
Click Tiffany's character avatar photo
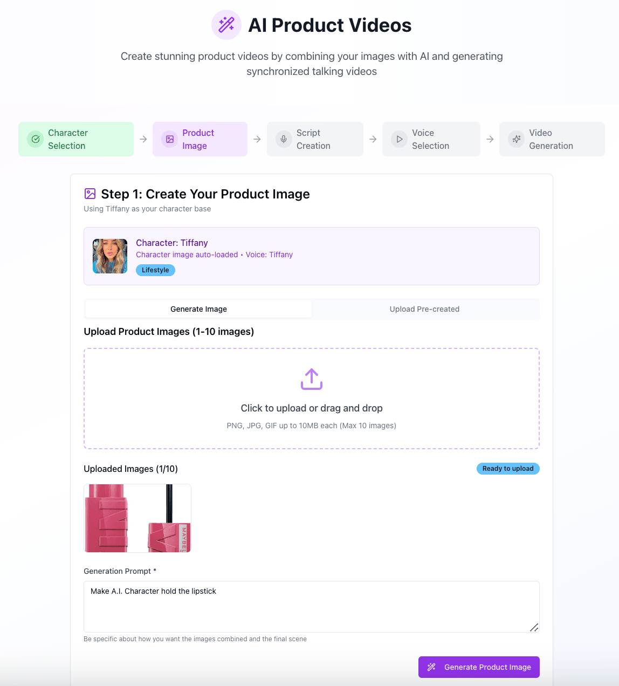pyautogui.click(x=110, y=256)
